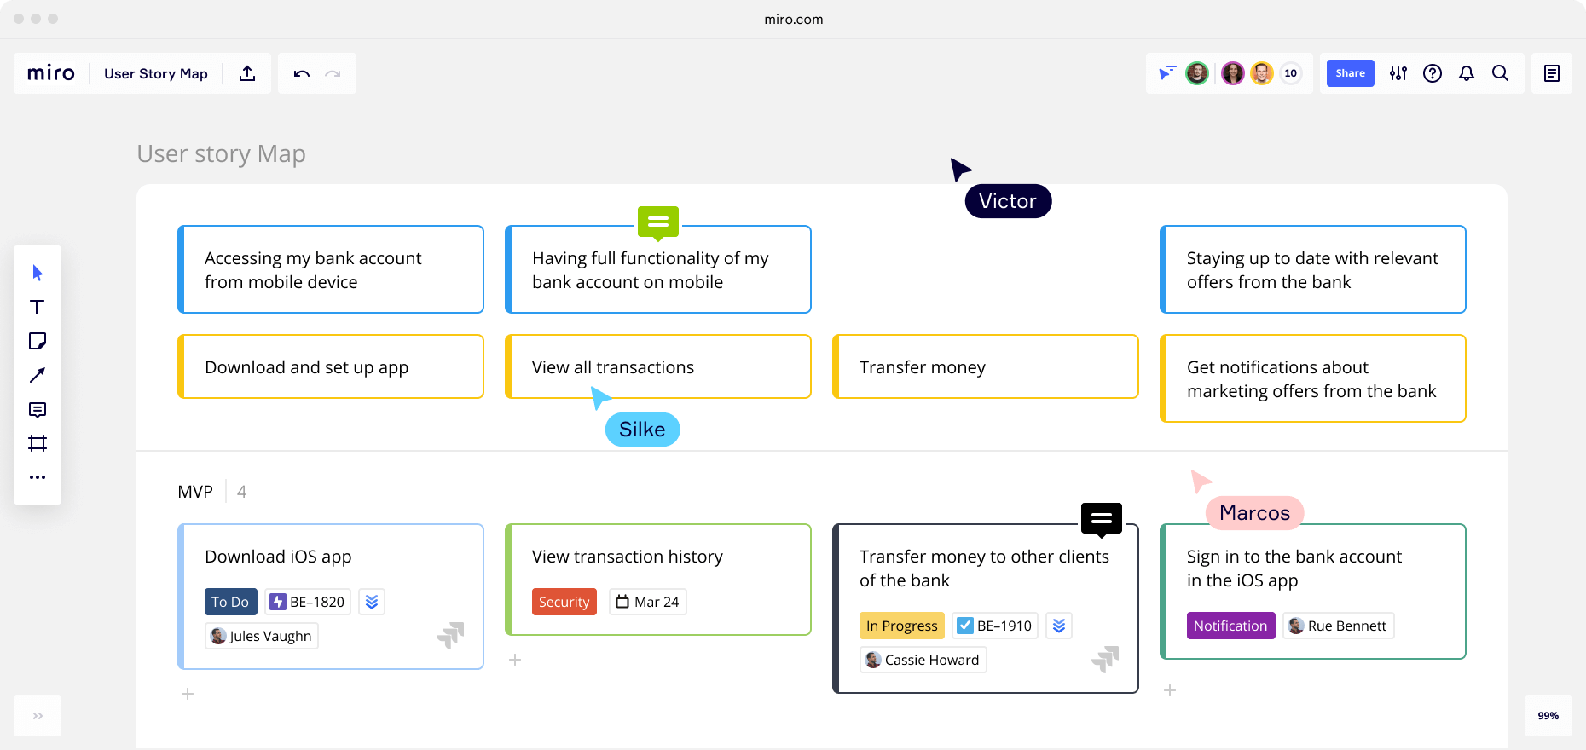Show all 10 additional collaborators

(1291, 73)
